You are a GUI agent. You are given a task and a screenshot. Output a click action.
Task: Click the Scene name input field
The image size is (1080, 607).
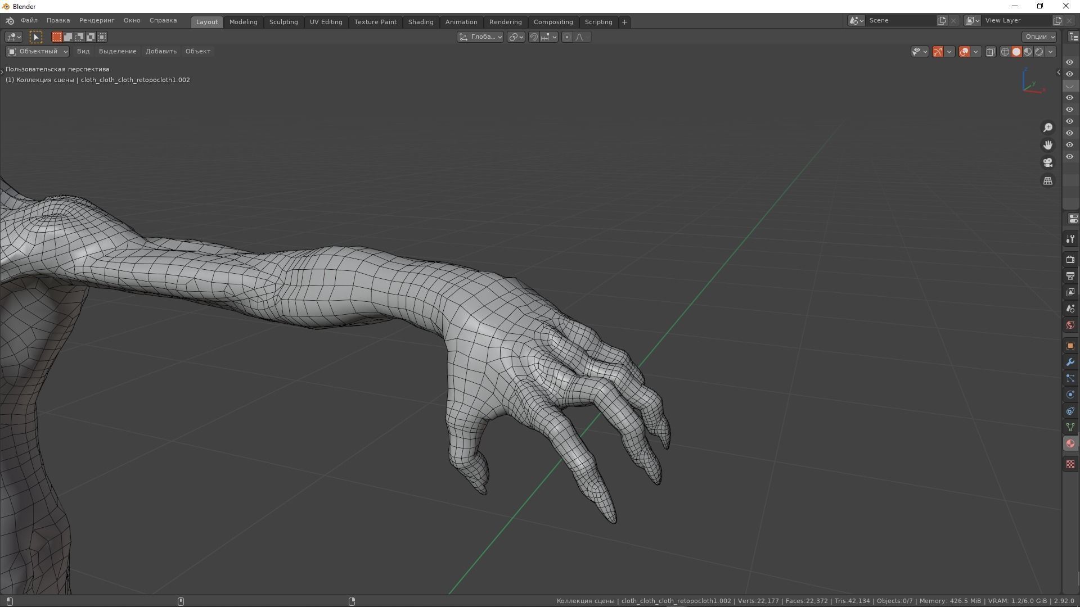click(900, 21)
